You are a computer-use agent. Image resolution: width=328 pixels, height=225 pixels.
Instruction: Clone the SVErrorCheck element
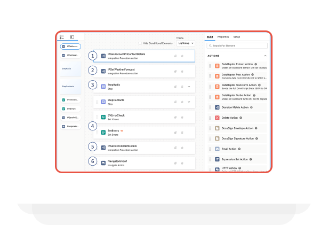[175, 118]
